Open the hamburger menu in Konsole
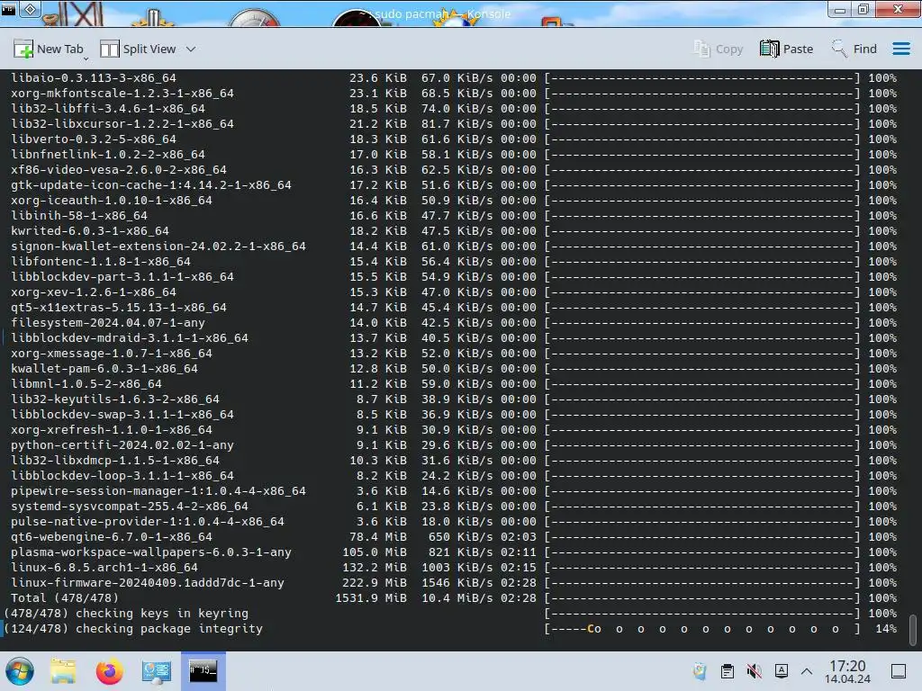Viewport: 922px width, 691px height. tap(900, 49)
